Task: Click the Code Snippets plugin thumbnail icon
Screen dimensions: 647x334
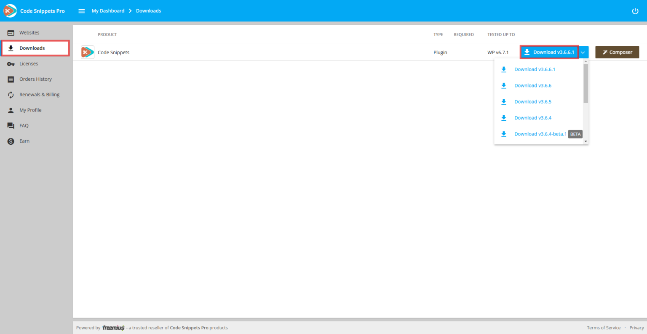Action: tap(88, 52)
